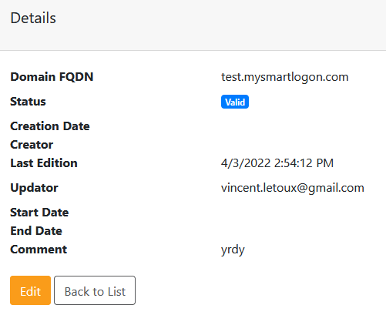The image size is (386, 315).
Task: Click the orange Edit button
Action: tap(30, 290)
